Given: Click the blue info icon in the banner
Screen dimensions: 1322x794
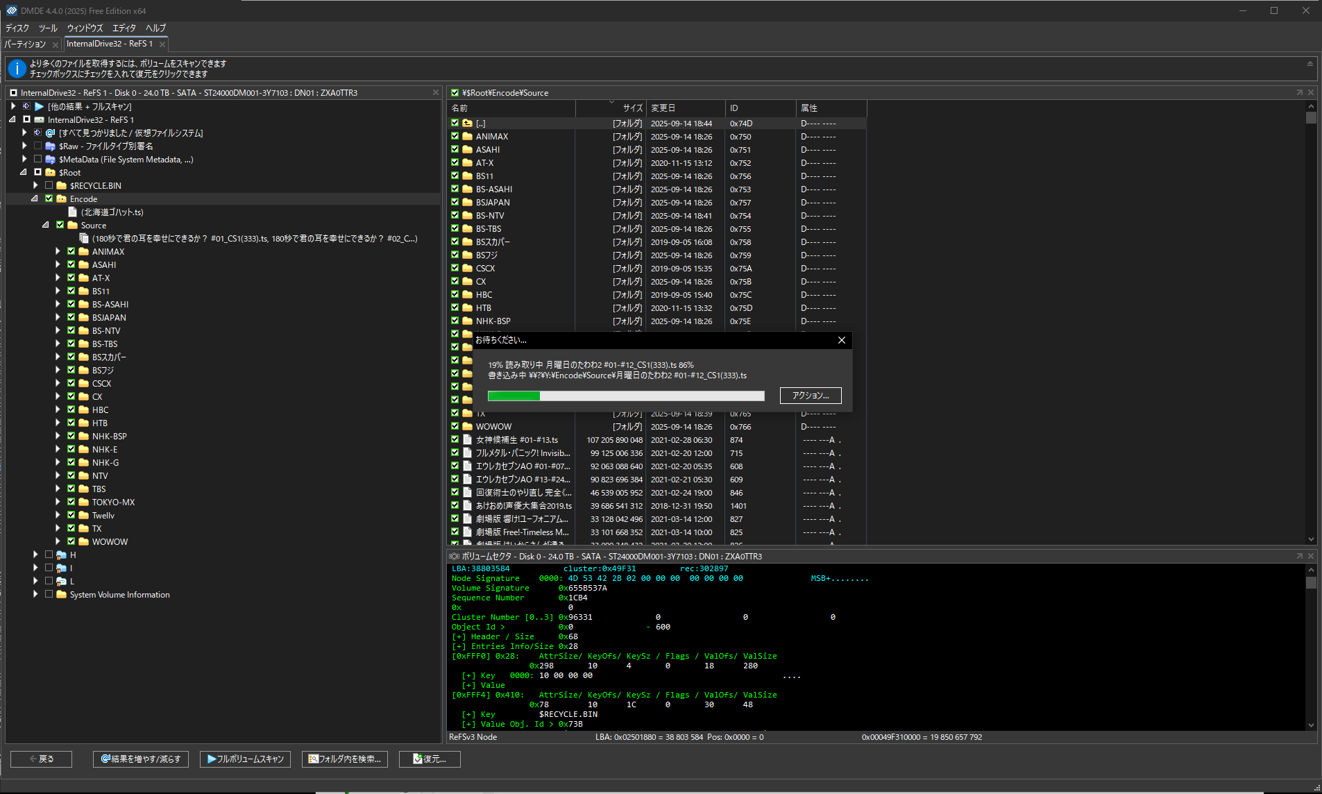Looking at the screenshot, I should point(17,69).
